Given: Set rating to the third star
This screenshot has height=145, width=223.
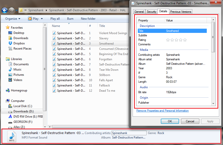Looking at the screenshot, I should click(x=176, y=40).
